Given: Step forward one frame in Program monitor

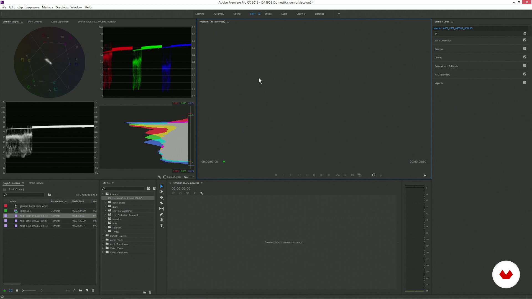Looking at the screenshot, I should point(321,175).
